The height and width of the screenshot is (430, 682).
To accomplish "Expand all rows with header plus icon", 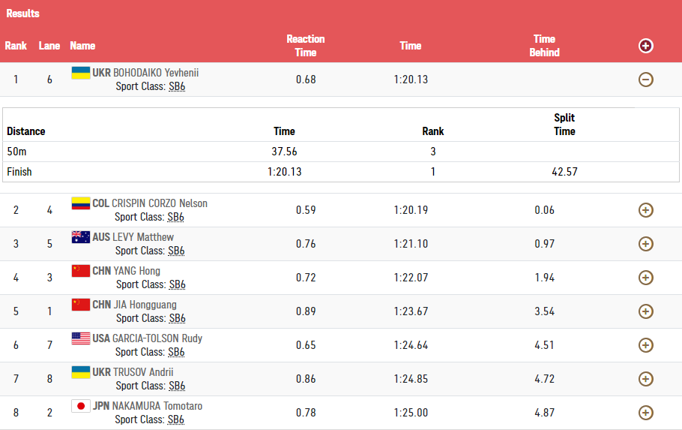I will click(x=645, y=46).
